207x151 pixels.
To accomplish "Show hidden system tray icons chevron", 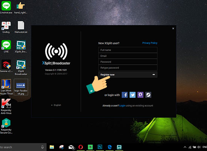I will pos(185,147).
